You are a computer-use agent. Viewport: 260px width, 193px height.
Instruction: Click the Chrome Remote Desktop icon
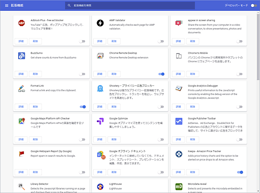(x=100, y=56)
